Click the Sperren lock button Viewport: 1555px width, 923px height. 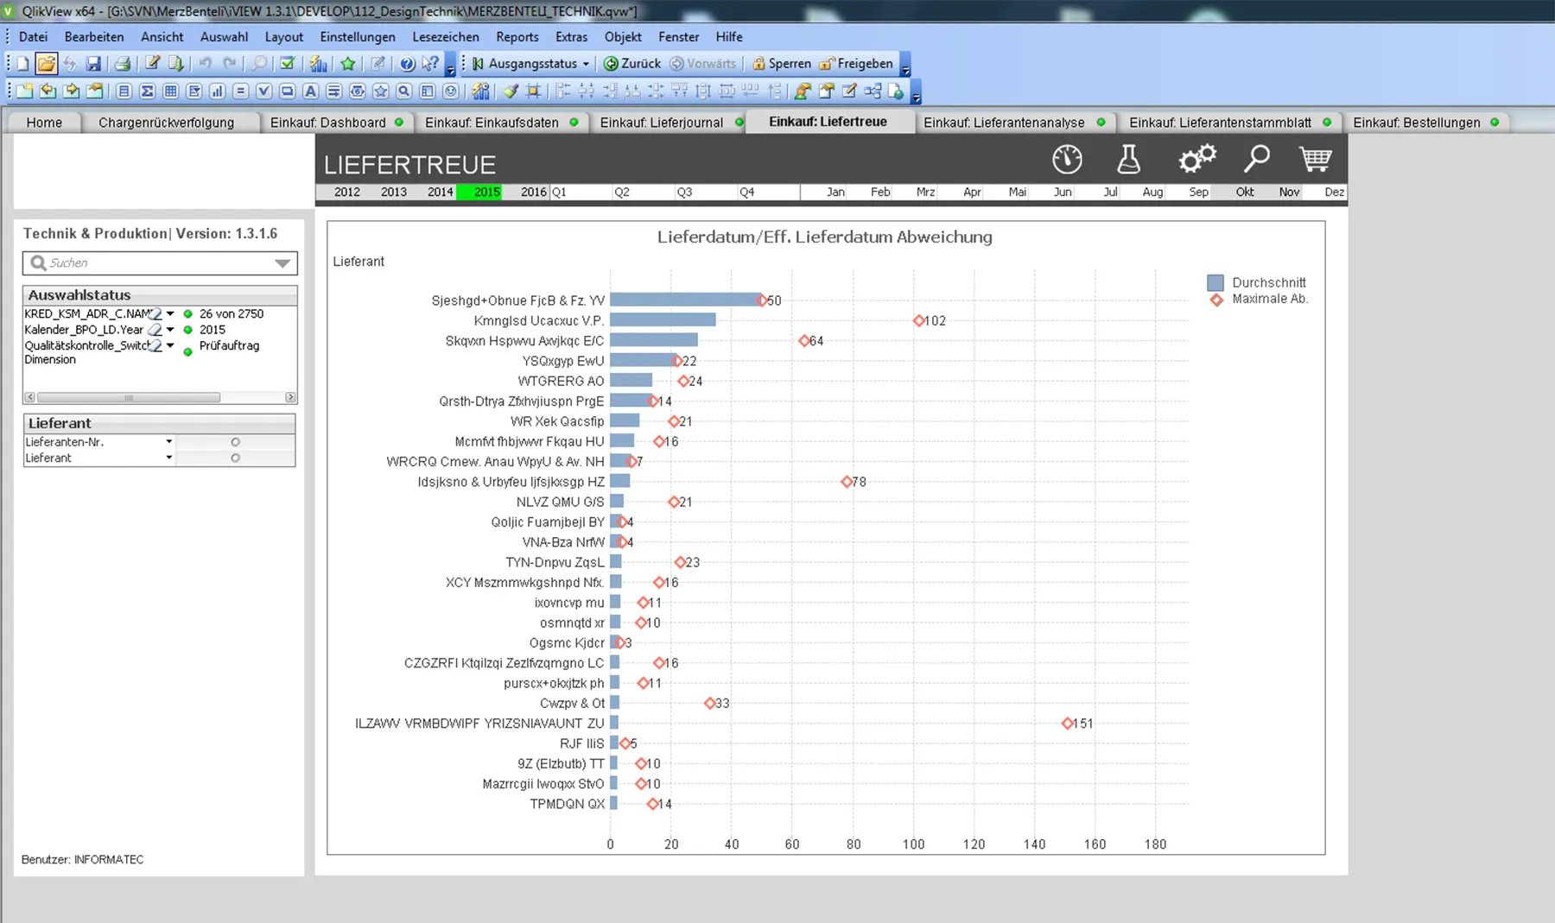pos(782,64)
